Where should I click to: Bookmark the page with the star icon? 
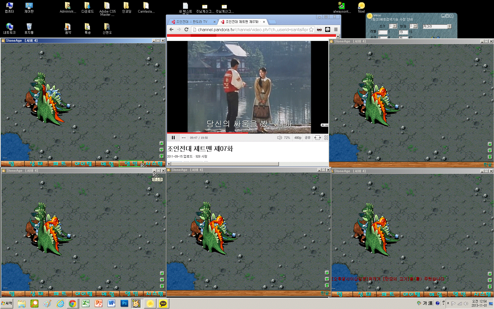pos(311,30)
